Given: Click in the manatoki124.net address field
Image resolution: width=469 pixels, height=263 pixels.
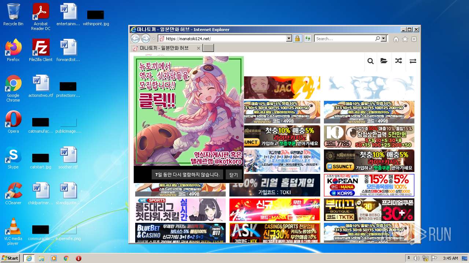Looking at the screenshot, I should pos(225,38).
